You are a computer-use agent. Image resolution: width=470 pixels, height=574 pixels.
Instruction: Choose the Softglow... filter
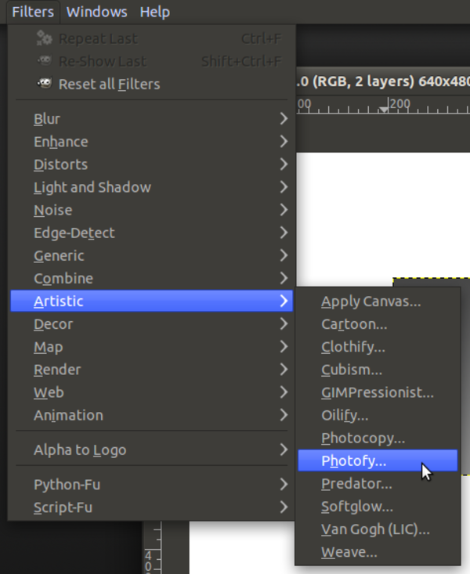click(378, 507)
